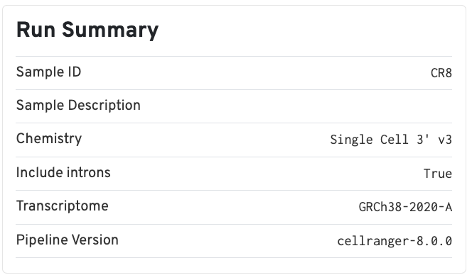Click the word Description in second row
The height and width of the screenshot is (275, 472).
[104, 106]
